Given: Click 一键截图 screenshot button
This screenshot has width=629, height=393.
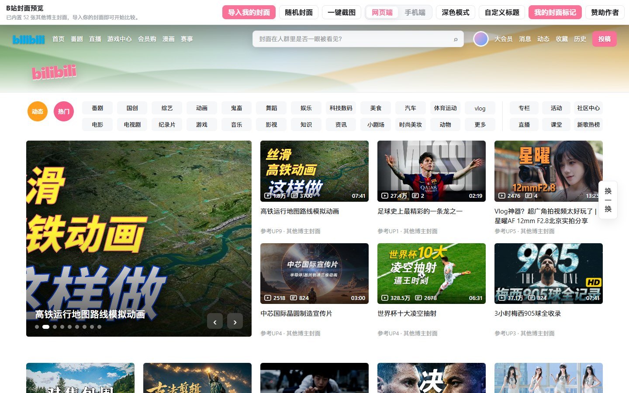Looking at the screenshot, I should [x=342, y=12].
